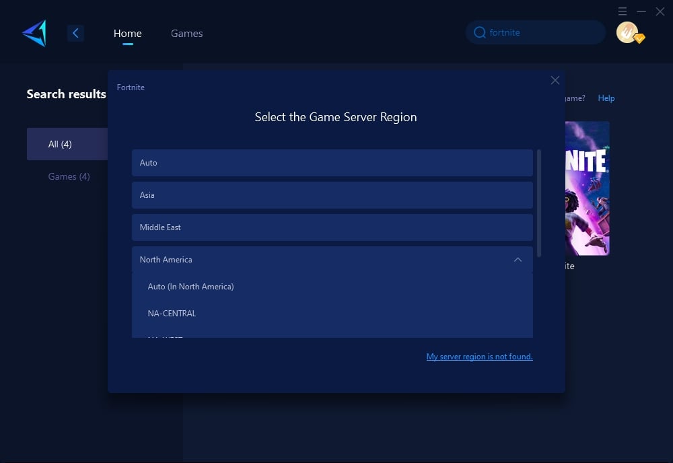The image size is (673, 463).
Task: Select the NA-CENTRAL server
Action: pyautogui.click(x=172, y=314)
